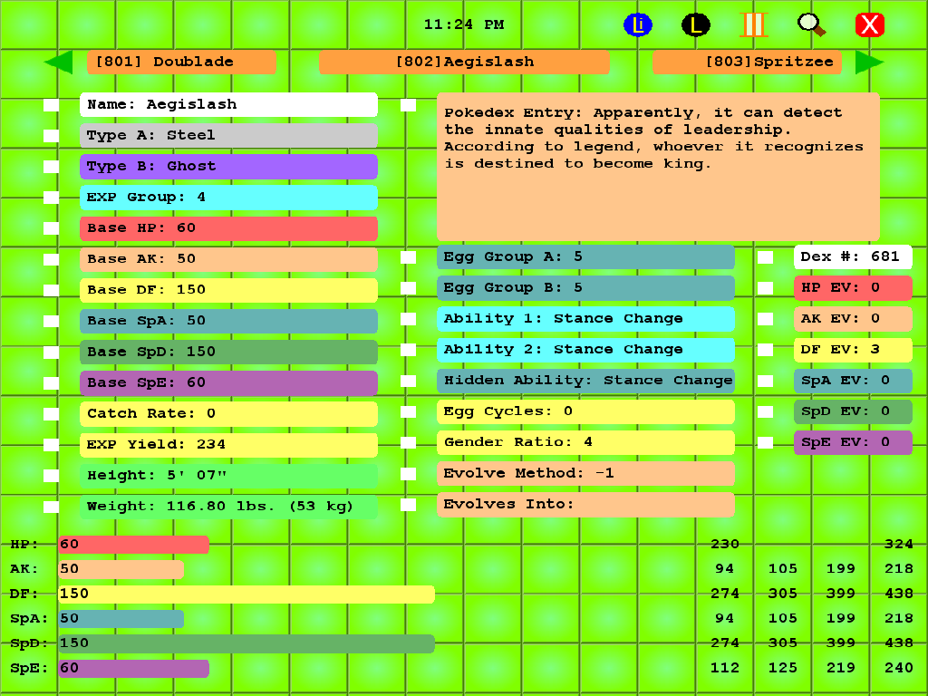Toggle the checkbox beside Evolves Into
928x696 pixels.
409,504
